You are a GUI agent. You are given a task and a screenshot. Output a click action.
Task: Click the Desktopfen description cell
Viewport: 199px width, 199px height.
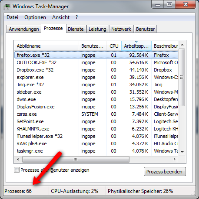coord(166,99)
